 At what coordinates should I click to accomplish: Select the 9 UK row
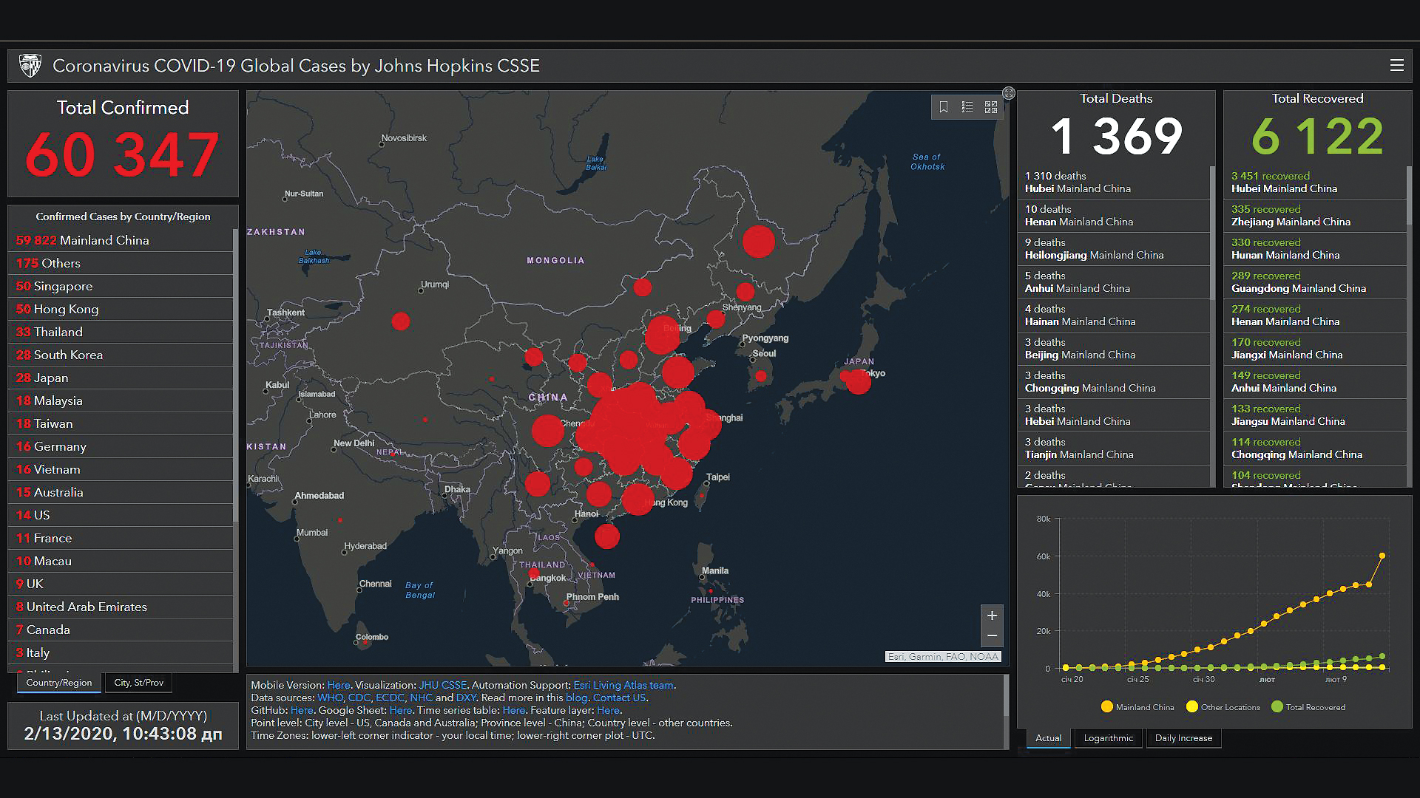(120, 584)
